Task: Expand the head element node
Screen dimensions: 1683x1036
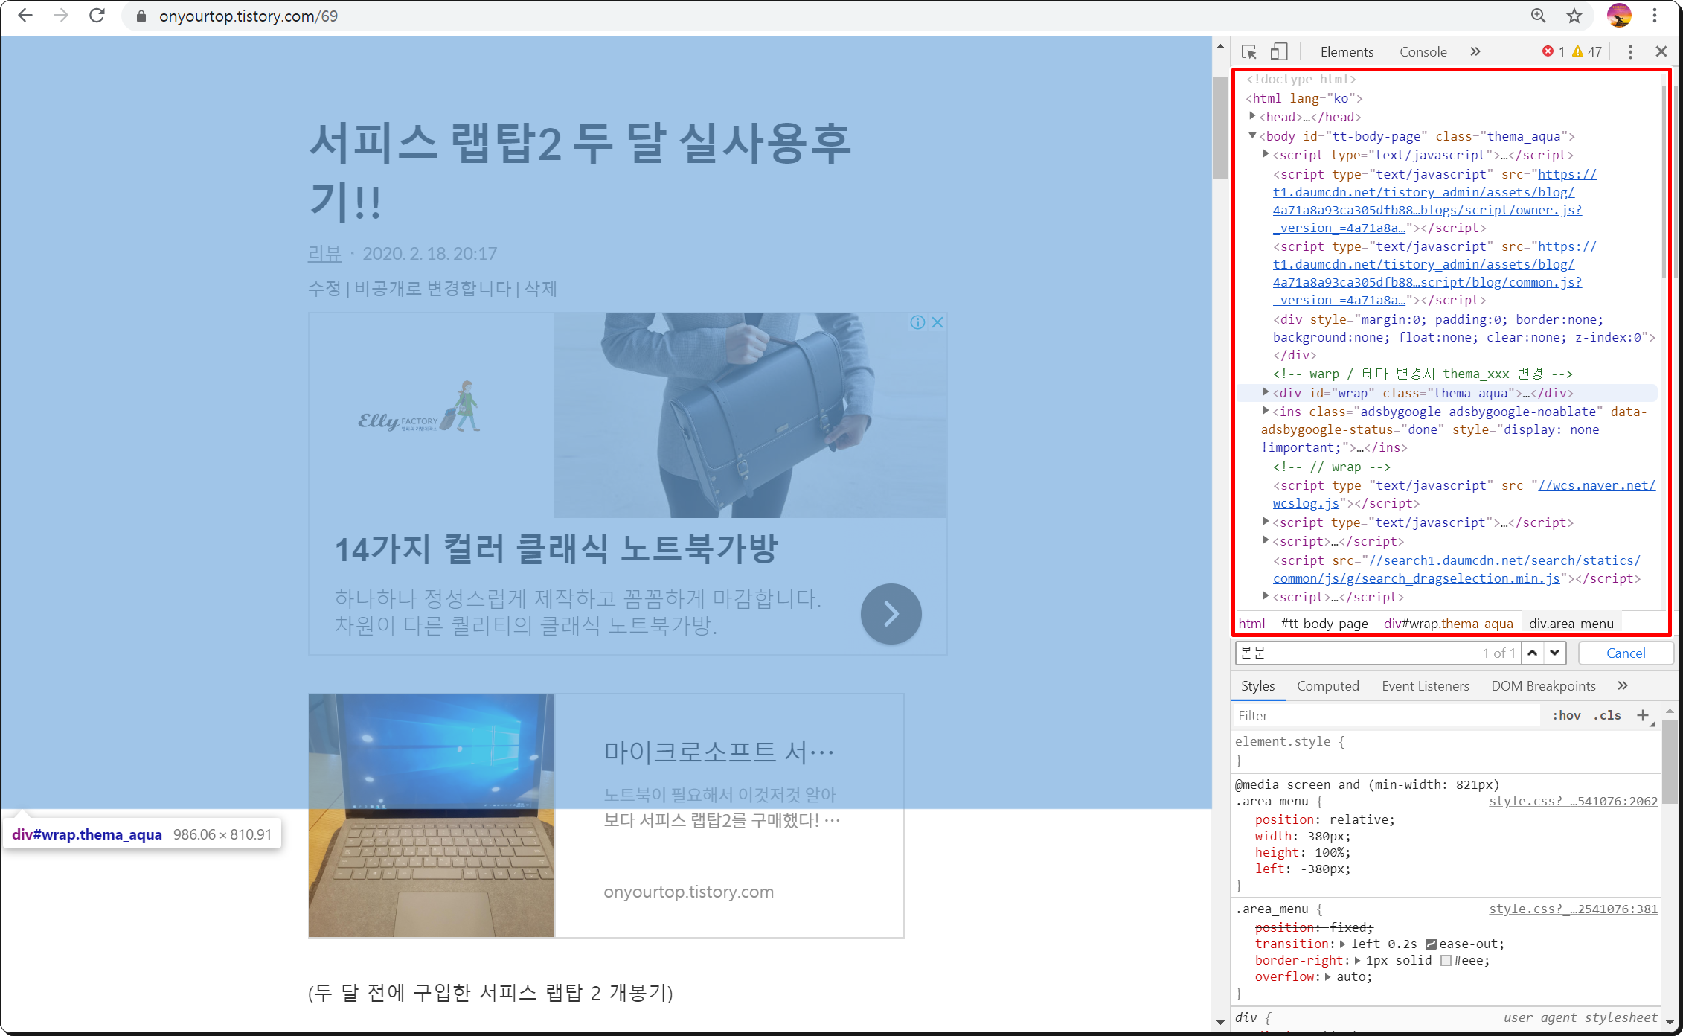Action: tap(1253, 116)
